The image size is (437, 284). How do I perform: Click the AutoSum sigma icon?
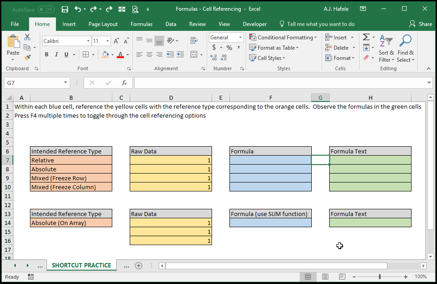click(366, 37)
